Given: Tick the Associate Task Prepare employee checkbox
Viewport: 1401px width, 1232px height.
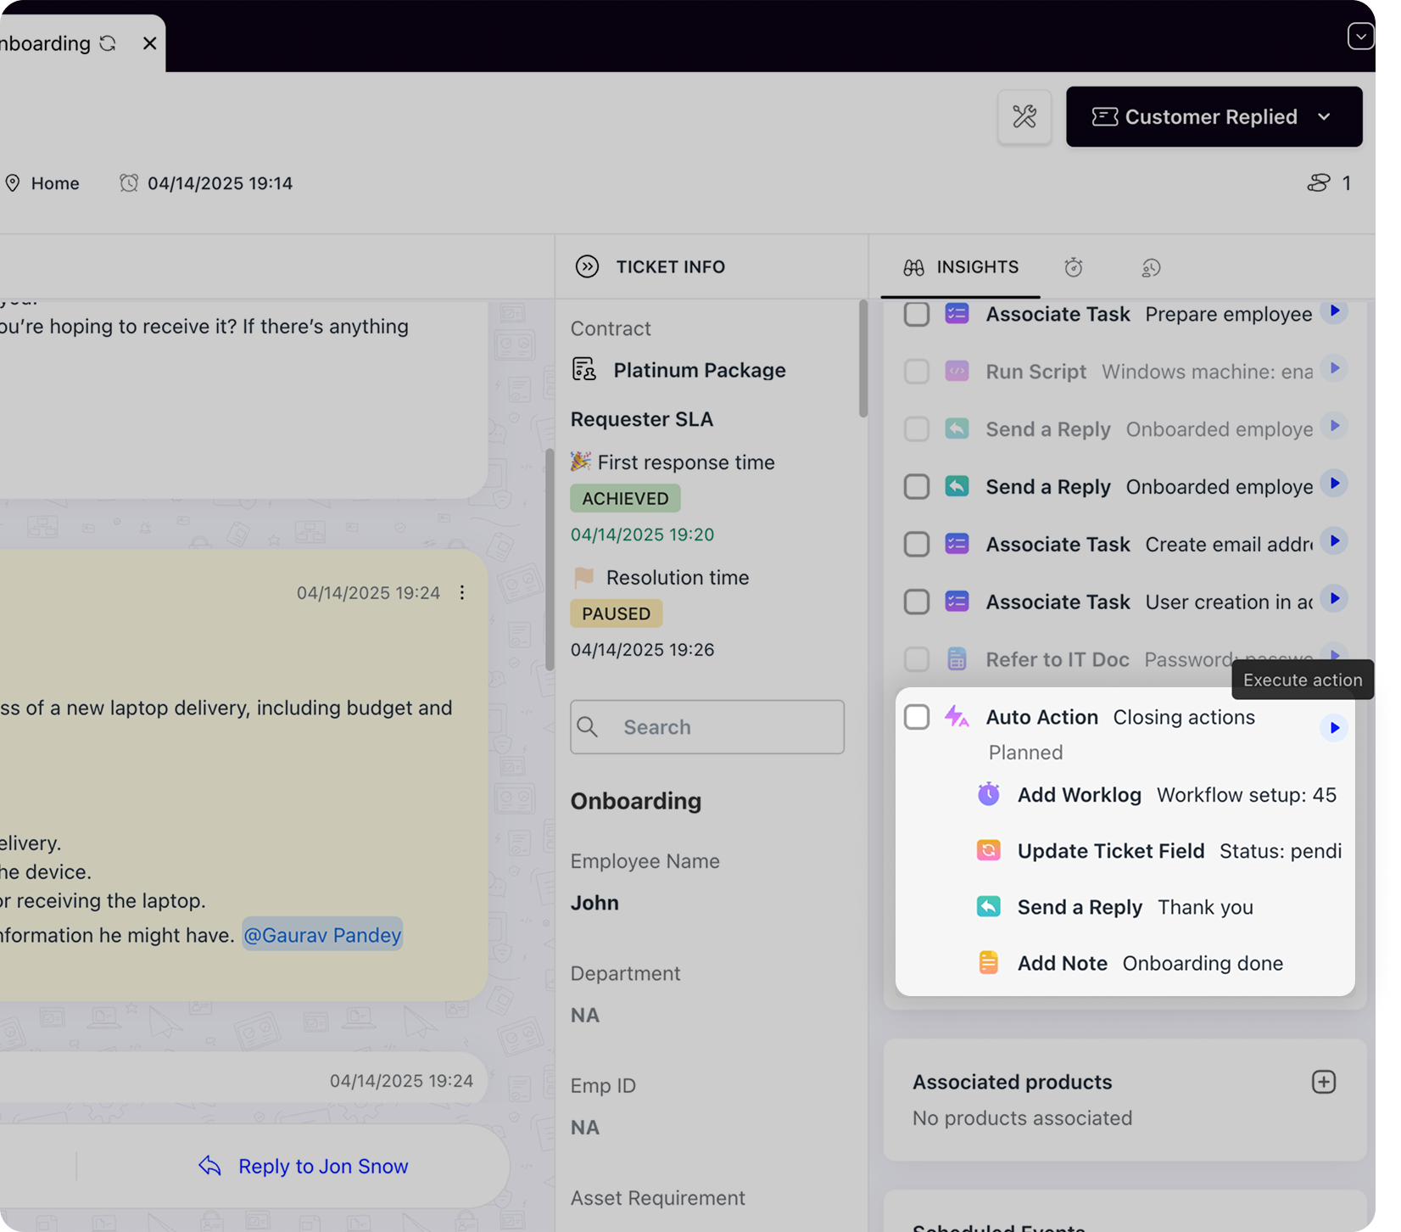Looking at the screenshot, I should coord(917,314).
